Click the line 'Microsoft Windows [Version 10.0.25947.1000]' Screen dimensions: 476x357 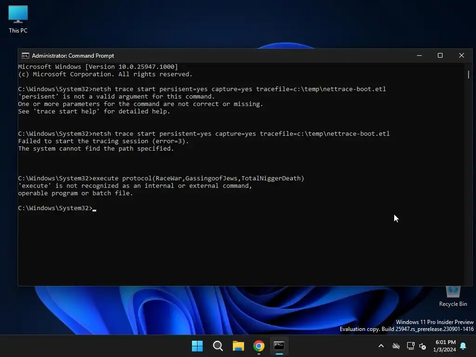(x=98, y=67)
